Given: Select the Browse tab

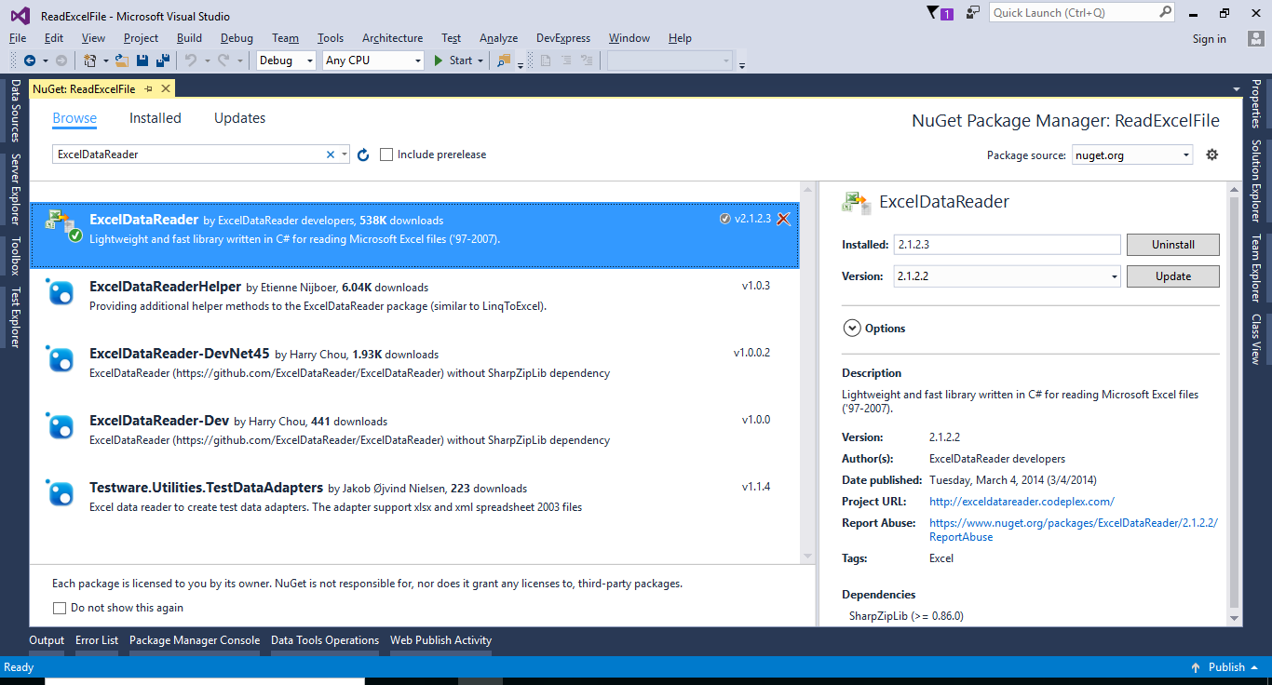Looking at the screenshot, I should click(x=74, y=118).
